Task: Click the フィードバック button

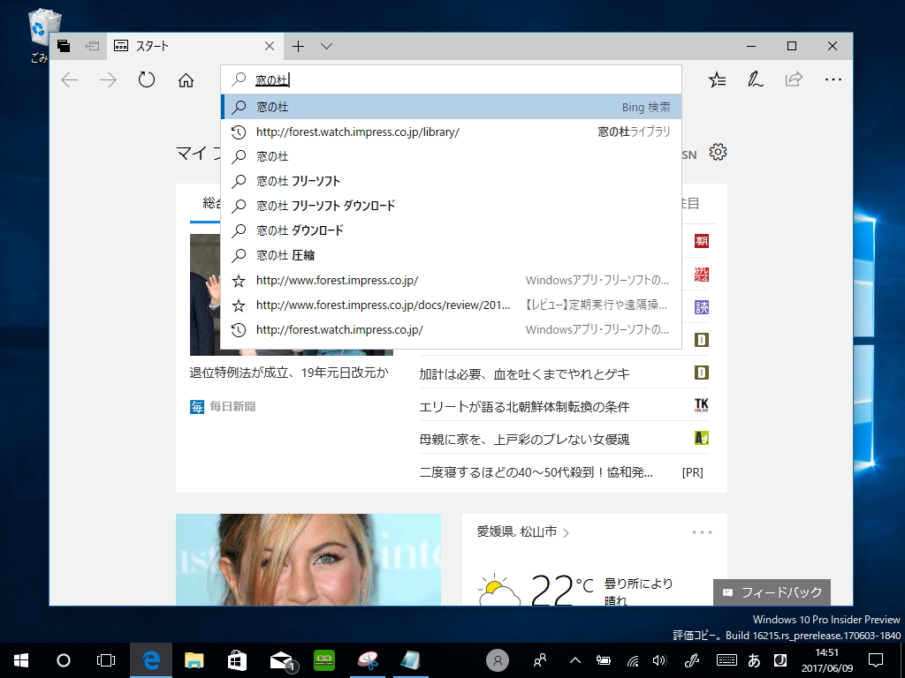Action: pos(772,592)
